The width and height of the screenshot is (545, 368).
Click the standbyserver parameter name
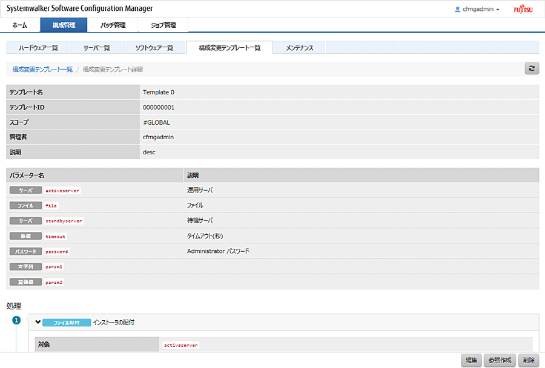tap(64, 221)
